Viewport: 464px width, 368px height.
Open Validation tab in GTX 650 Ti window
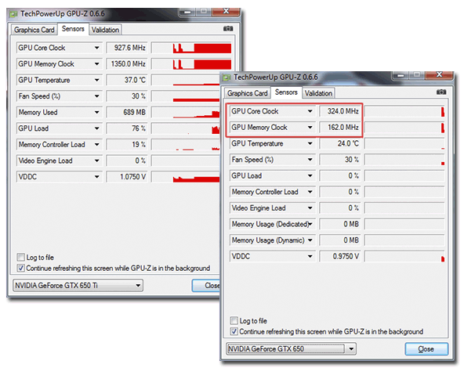point(105,30)
